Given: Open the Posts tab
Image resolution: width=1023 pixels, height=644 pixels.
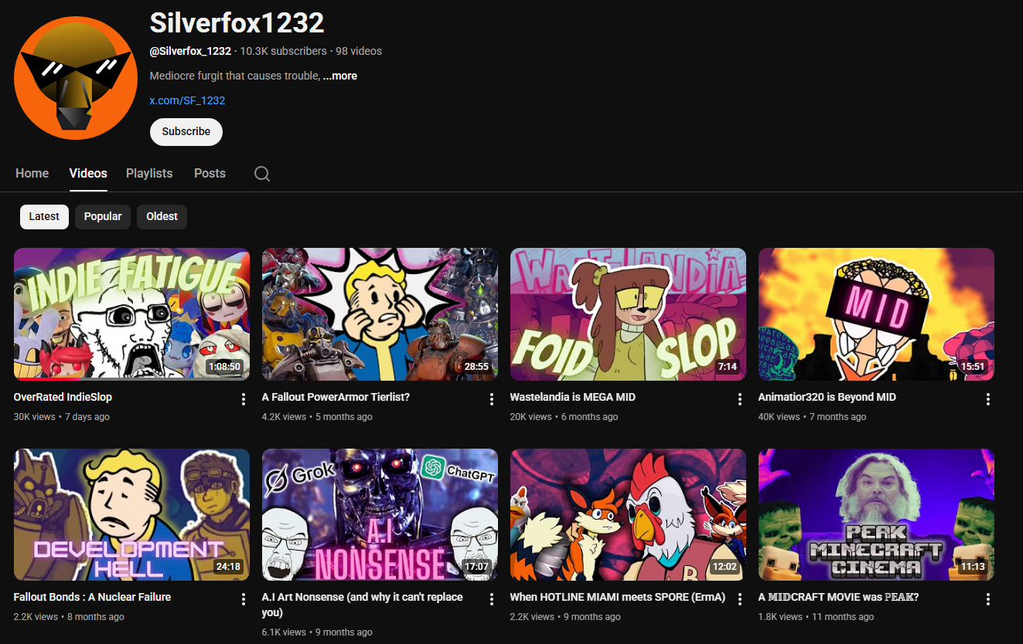Looking at the screenshot, I should [210, 174].
